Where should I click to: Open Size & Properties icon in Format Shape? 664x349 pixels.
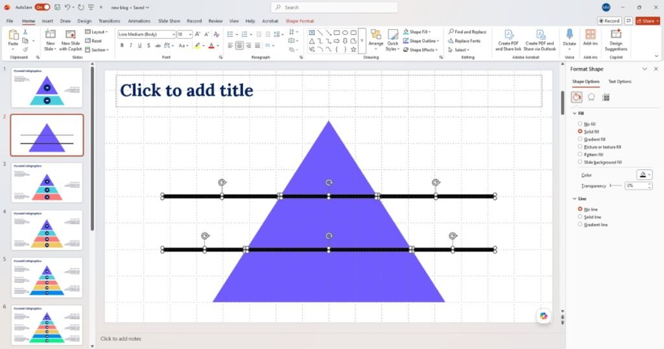pos(606,97)
